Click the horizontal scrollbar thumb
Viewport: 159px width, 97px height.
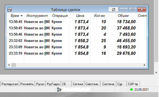(x=13, y=65)
